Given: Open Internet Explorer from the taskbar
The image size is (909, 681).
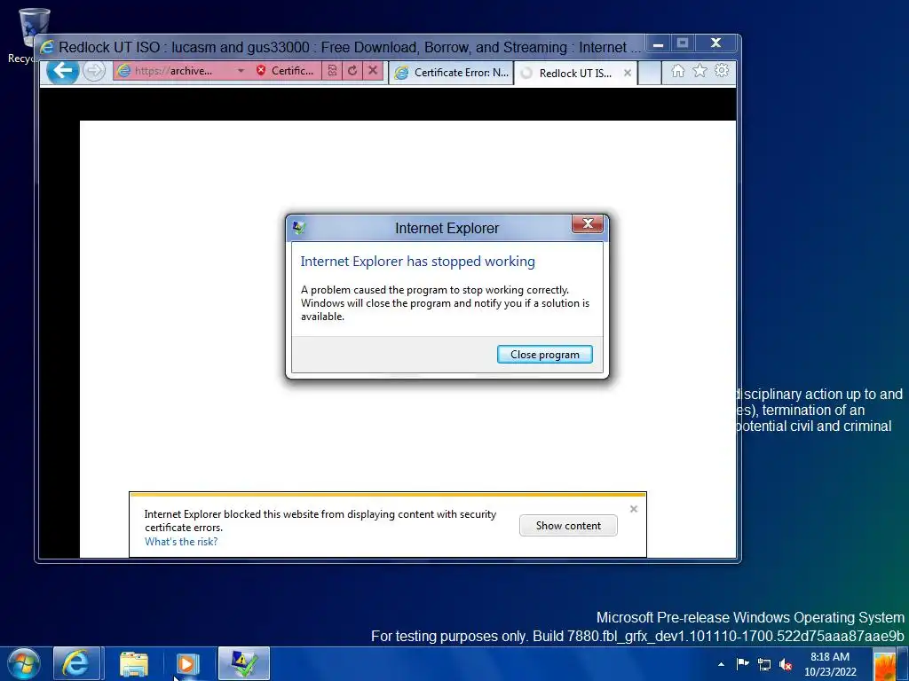Looking at the screenshot, I should (x=76, y=663).
